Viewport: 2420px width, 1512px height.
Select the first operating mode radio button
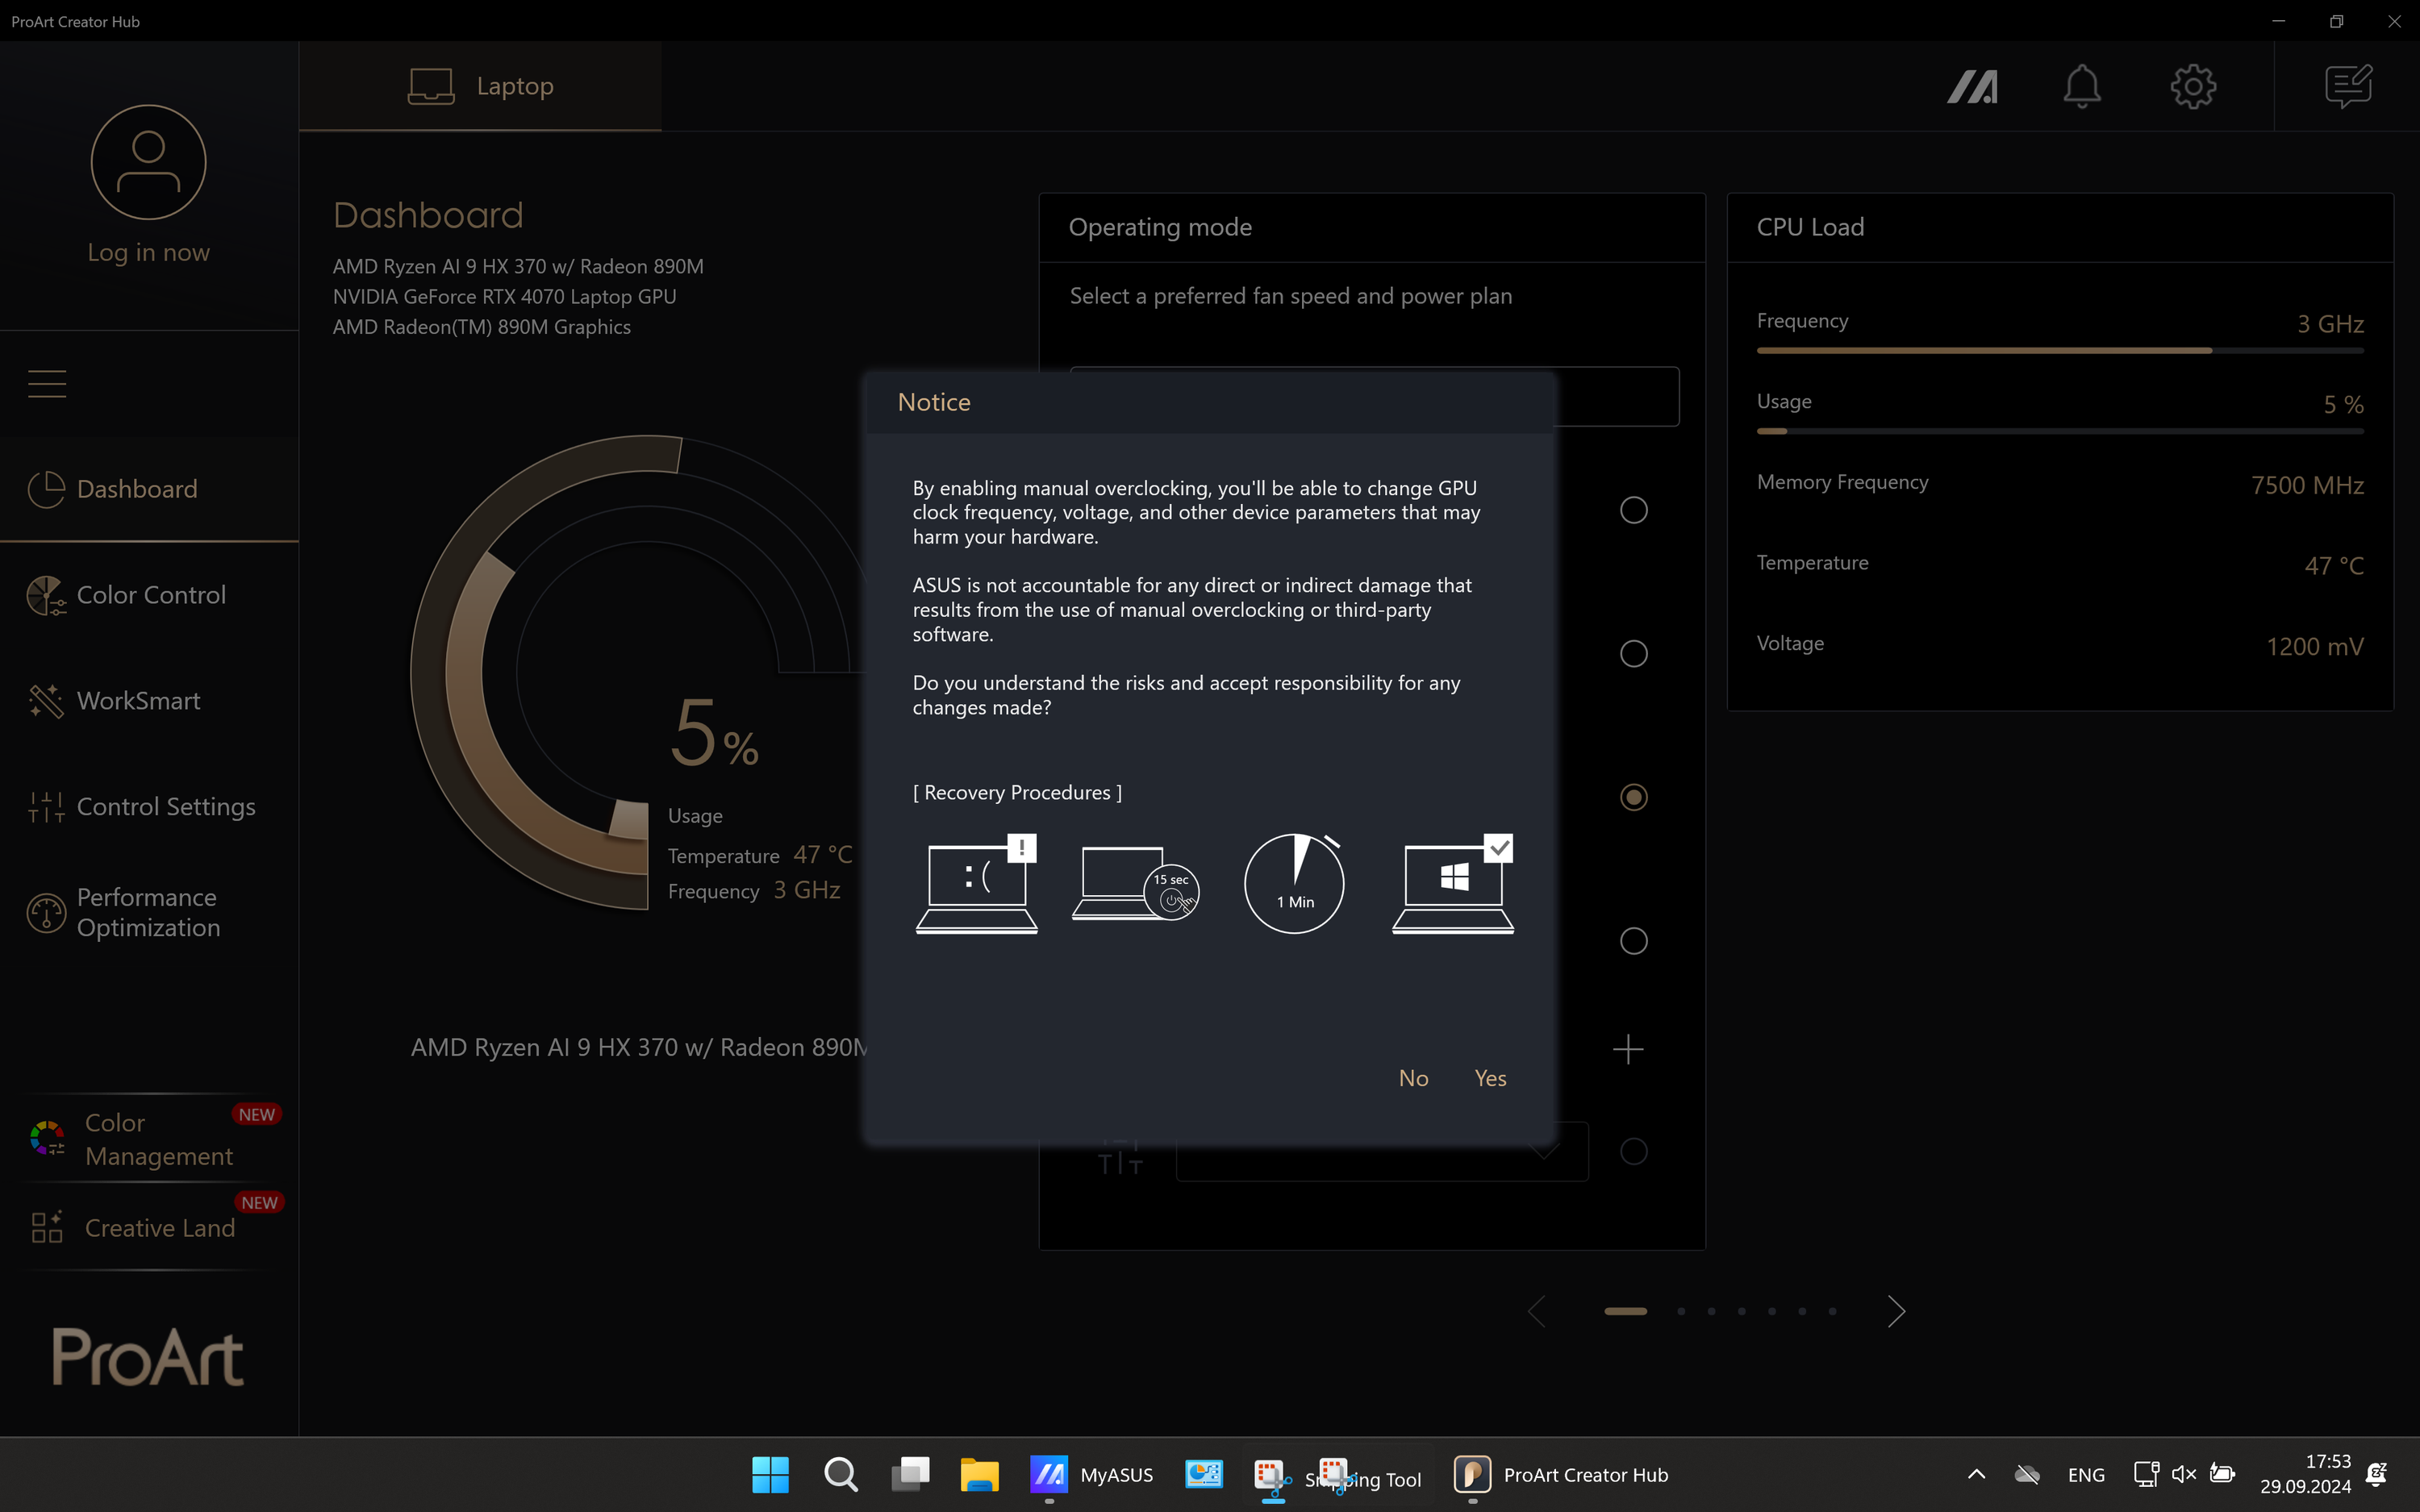pyautogui.click(x=1633, y=510)
